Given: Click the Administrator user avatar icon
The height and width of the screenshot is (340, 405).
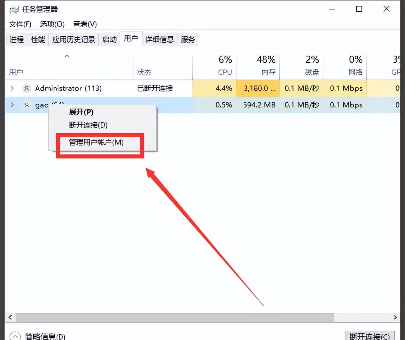Looking at the screenshot, I should pos(27,88).
